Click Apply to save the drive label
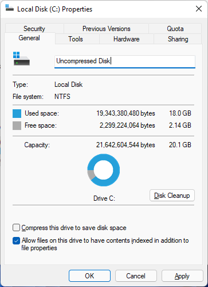Screen dimensions: 208x287 coord(182,276)
